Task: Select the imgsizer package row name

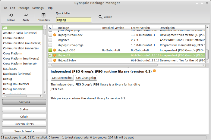Action: [63, 40]
